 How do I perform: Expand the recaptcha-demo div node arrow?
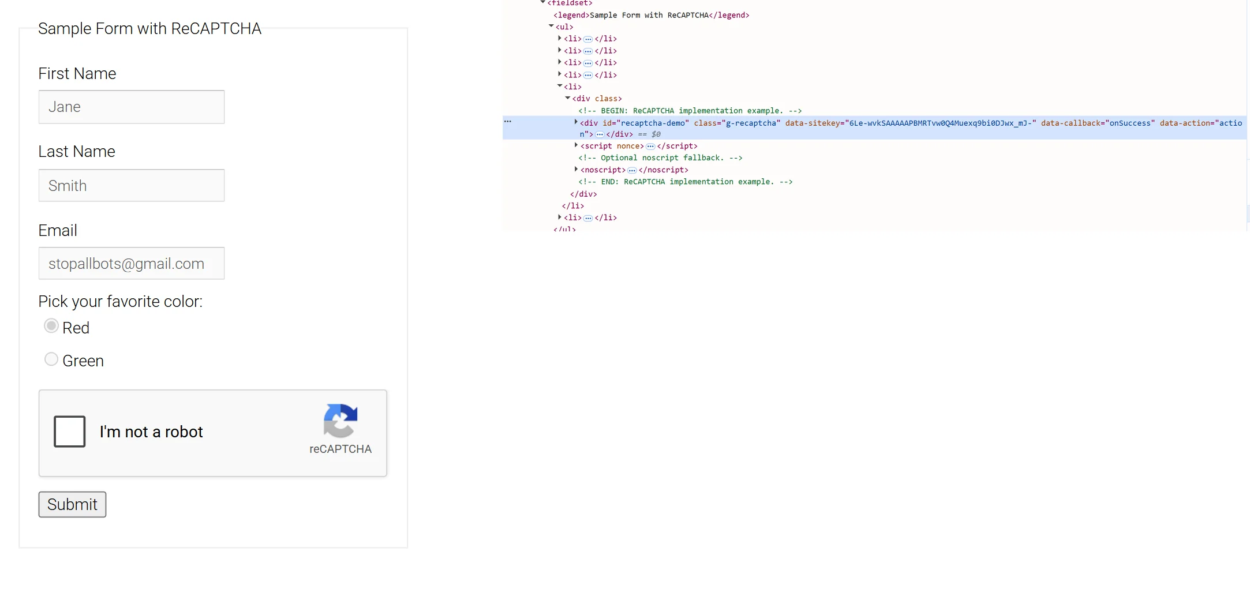click(576, 122)
